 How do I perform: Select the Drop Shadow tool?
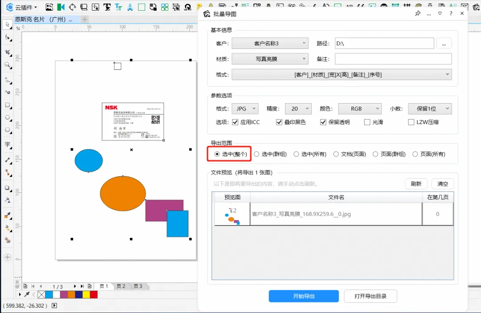[x=8, y=188]
